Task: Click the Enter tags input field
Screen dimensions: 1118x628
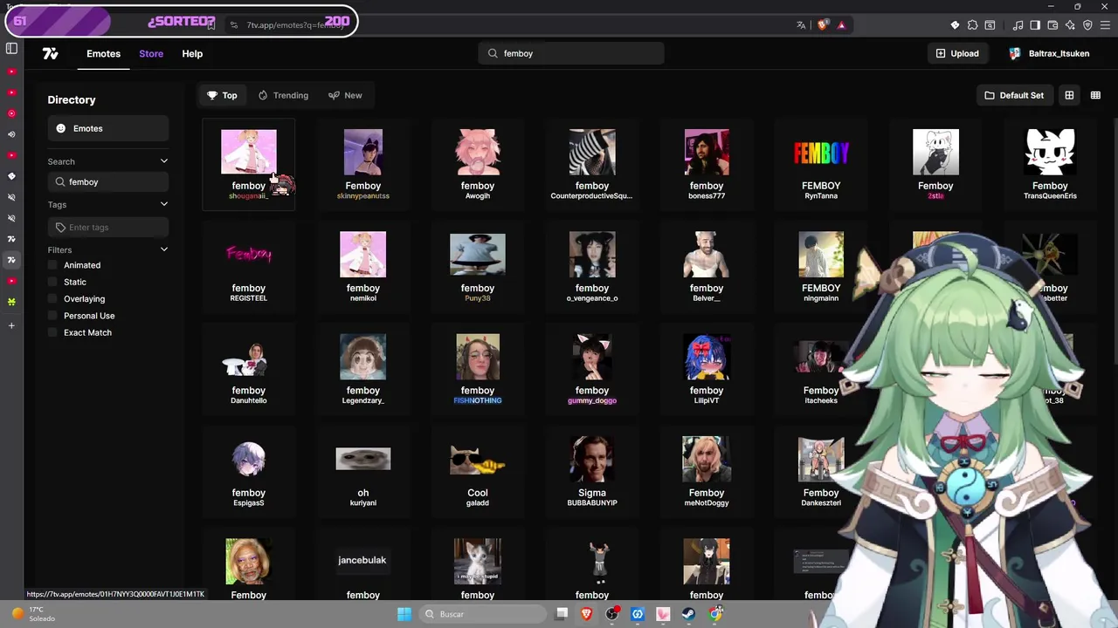Action: pos(108,228)
